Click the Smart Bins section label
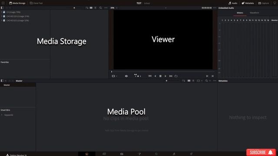Image resolution: width=278 pixels, height=156 pixels. (5, 110)
